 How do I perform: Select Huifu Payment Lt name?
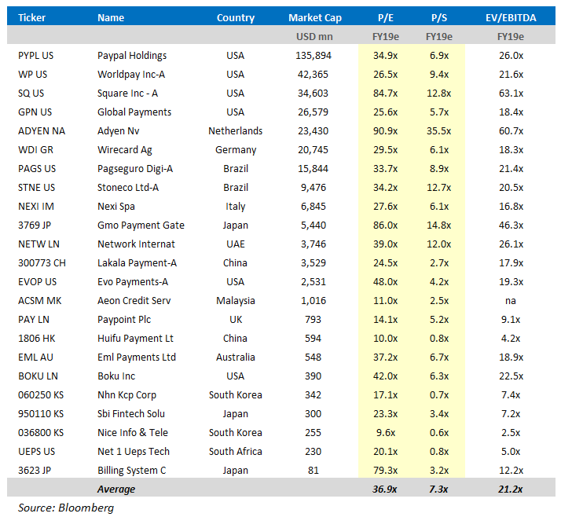(135, 339)
